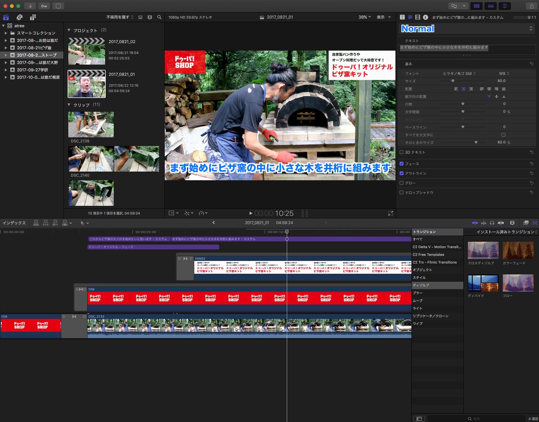Show the titles and generators sidebar
539x422 pixels.
coord(33,17)
